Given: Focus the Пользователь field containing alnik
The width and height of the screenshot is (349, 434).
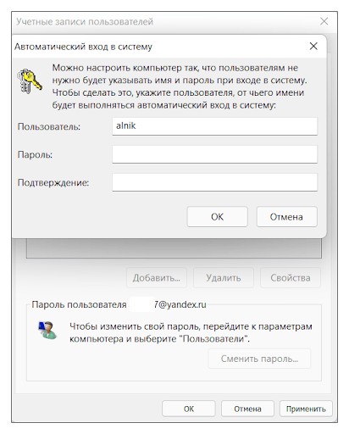Looking at the screenshot, I should pyautogui.click(x=214, y=126).
